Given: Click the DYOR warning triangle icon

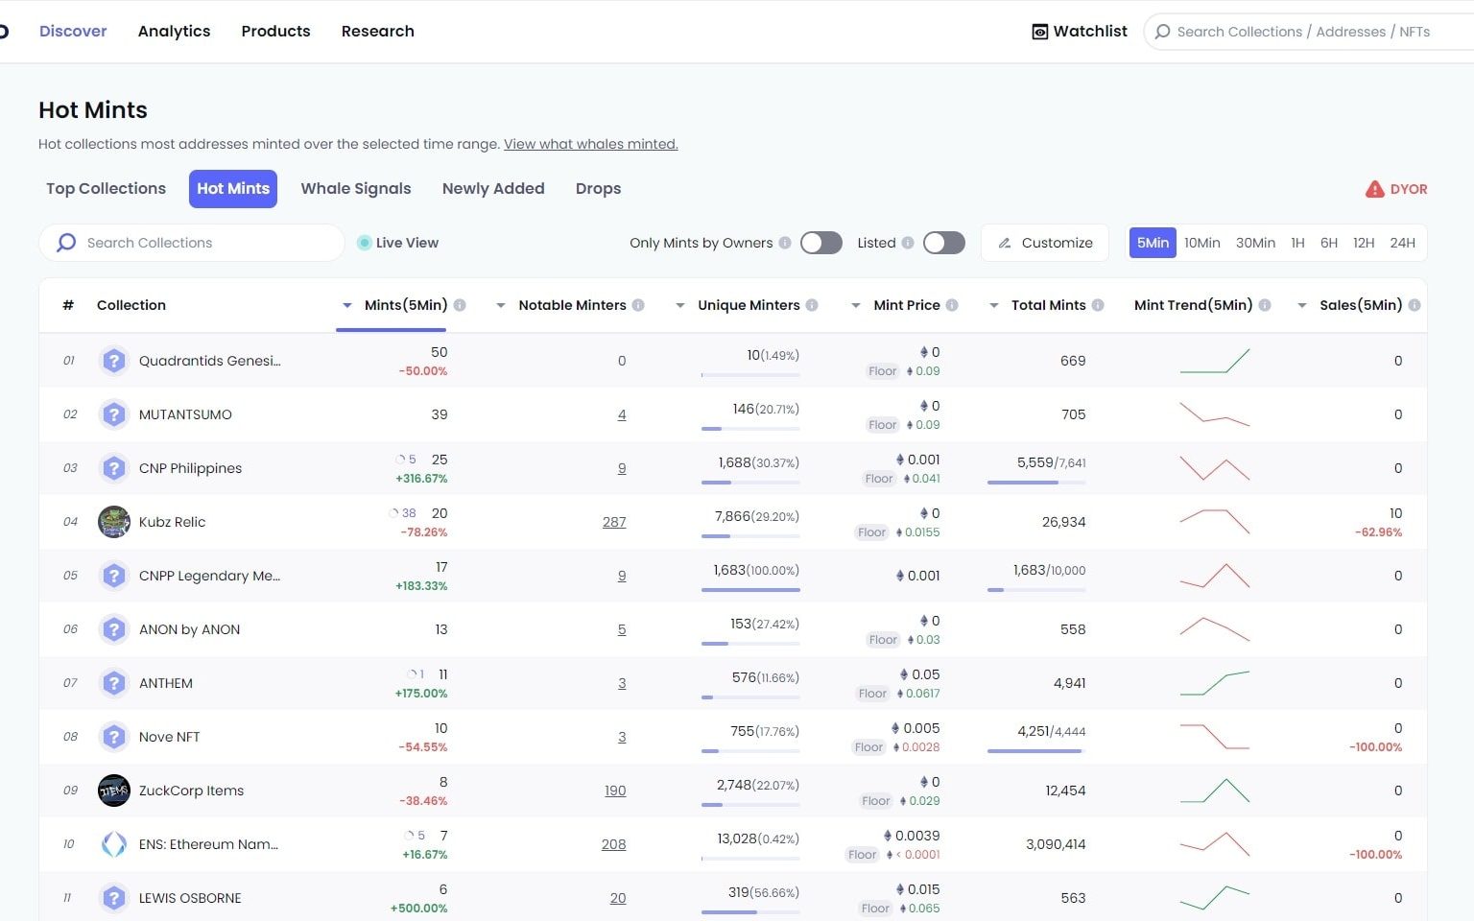Looking at the screenshot, I should click(x=1374, y=189).
